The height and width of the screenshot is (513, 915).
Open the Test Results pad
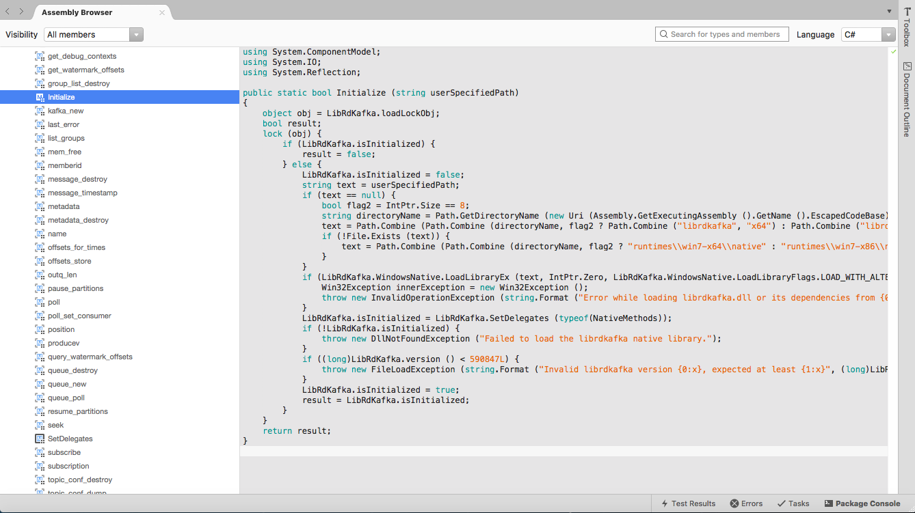688,503
